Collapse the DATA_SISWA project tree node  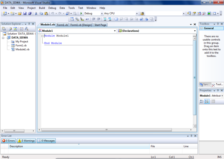[x=3, y=38]
